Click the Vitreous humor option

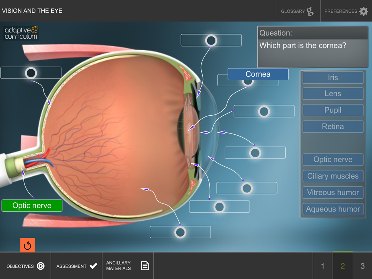[333, 192]
